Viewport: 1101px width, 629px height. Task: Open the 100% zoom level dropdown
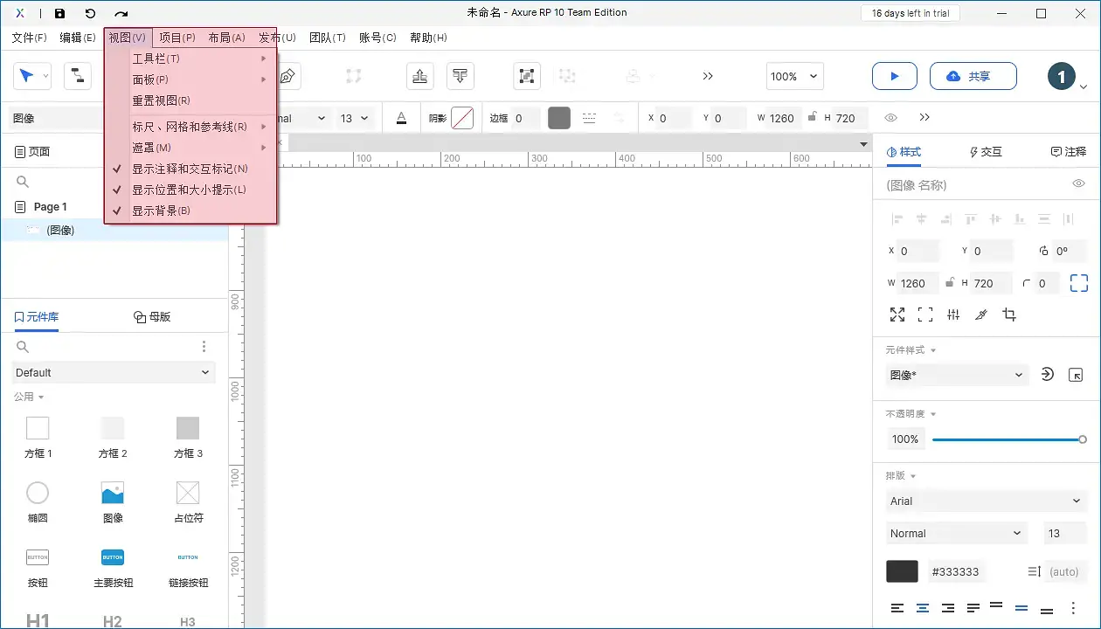pos(793,76)
